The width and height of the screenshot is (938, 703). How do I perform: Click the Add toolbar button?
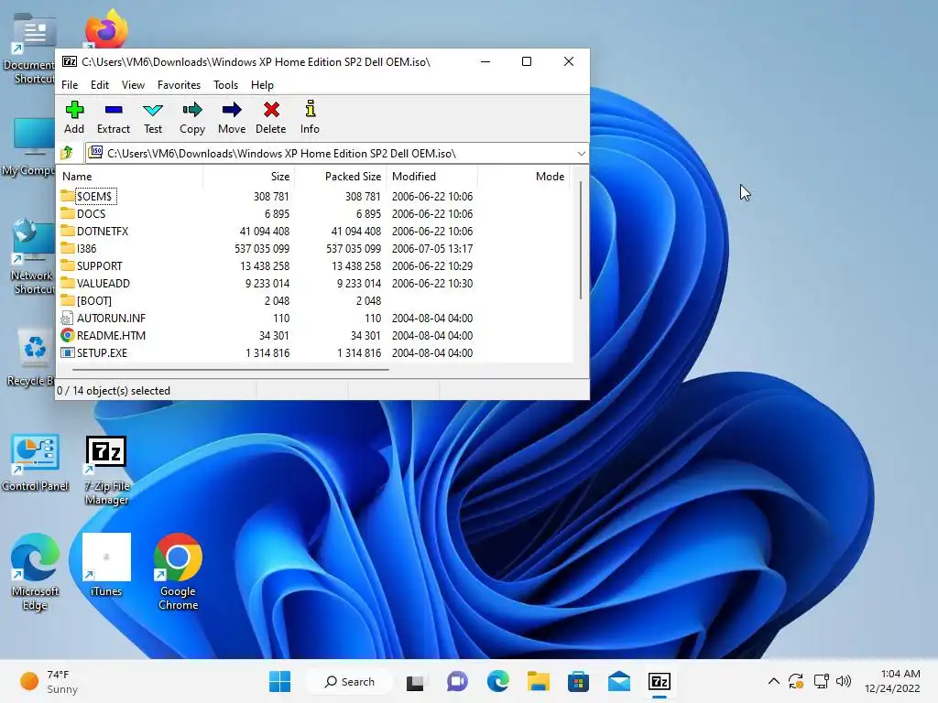(x=74, y=118)
